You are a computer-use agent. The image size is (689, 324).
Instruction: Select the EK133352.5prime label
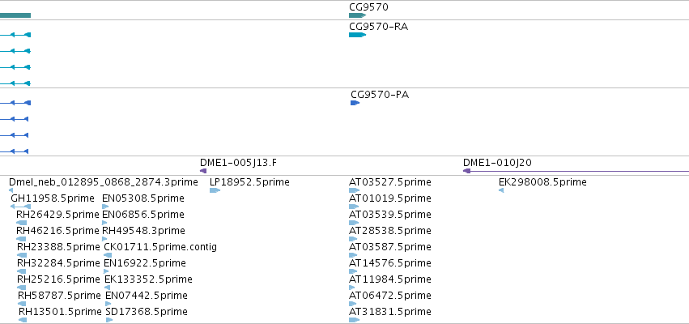pos(148,279)
